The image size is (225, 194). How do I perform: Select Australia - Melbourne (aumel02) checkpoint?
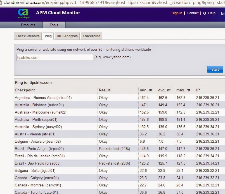point(41,112)
